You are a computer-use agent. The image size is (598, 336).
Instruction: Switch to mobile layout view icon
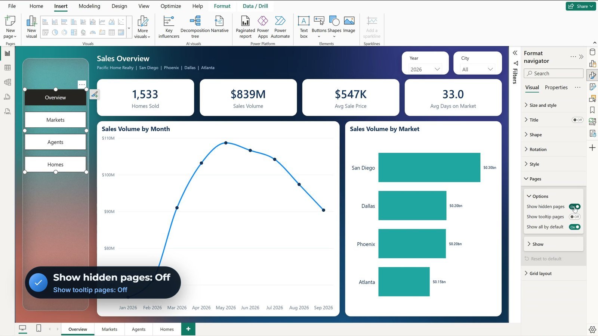tap(38, 328)
